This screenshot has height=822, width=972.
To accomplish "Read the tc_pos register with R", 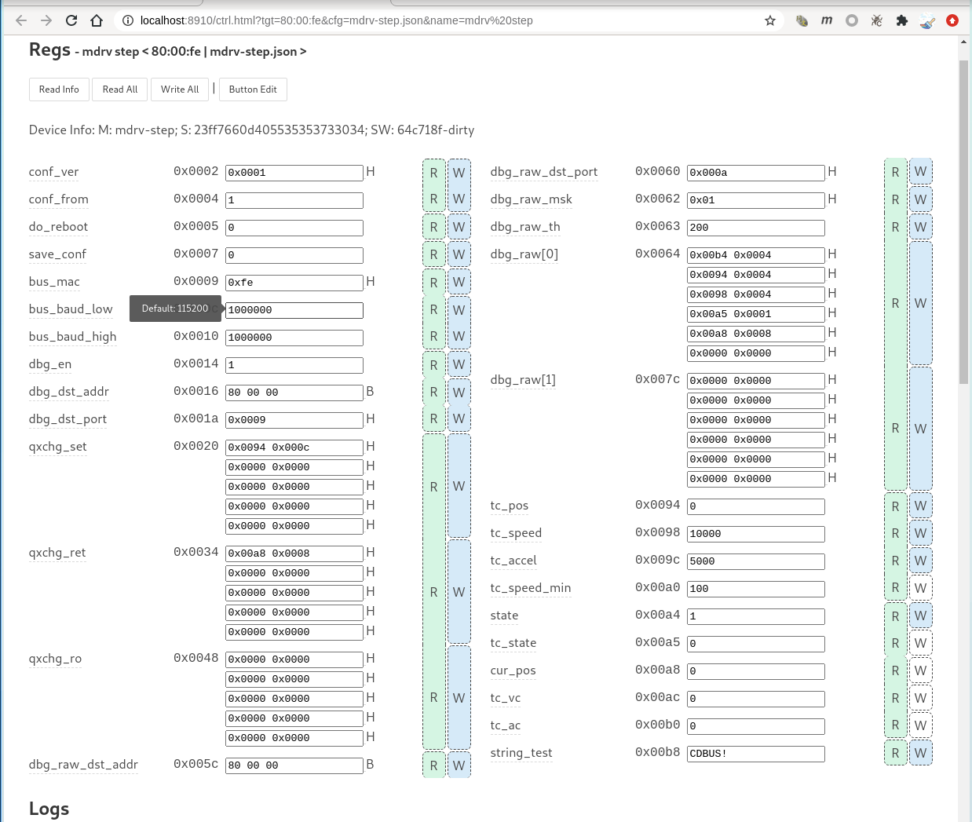I will (895, 506).
